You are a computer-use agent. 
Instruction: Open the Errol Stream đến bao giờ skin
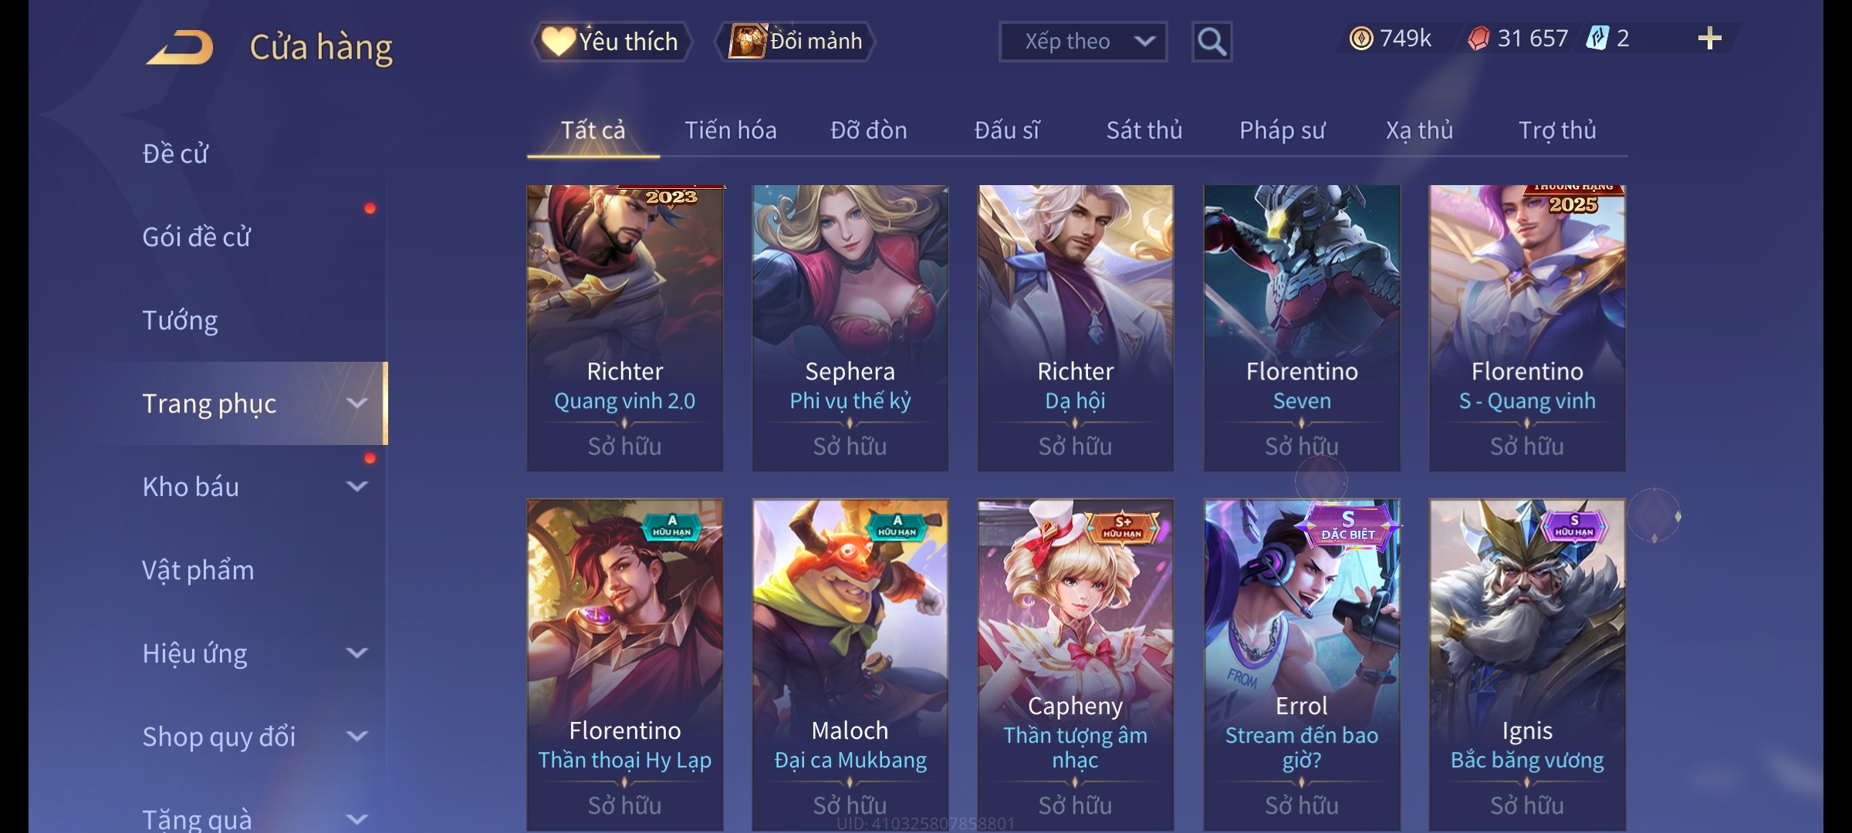pyautogui.click(x=1302, y=665)
